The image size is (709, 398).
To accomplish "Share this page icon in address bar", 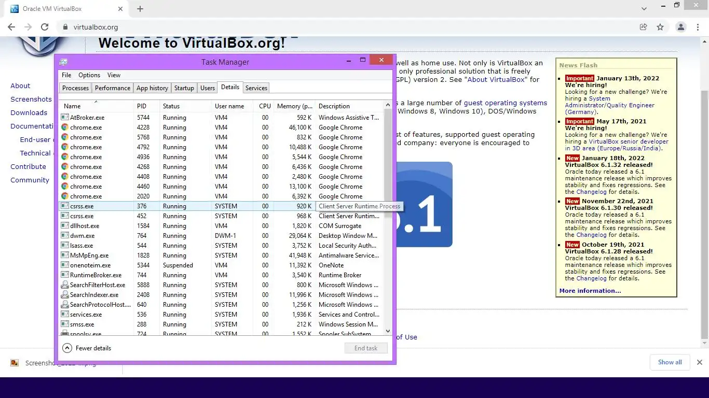I will 644,27.
